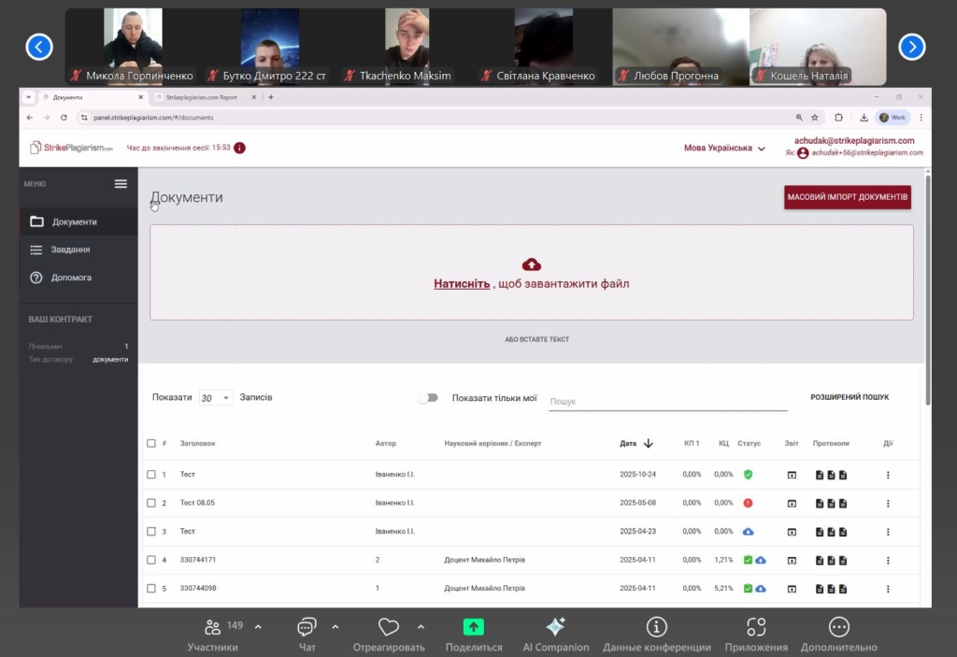The height and width of the screenshot is (657, 957).
Task: Select the checkbox for row 2 Тест 08.05
Action: (151, 503)
